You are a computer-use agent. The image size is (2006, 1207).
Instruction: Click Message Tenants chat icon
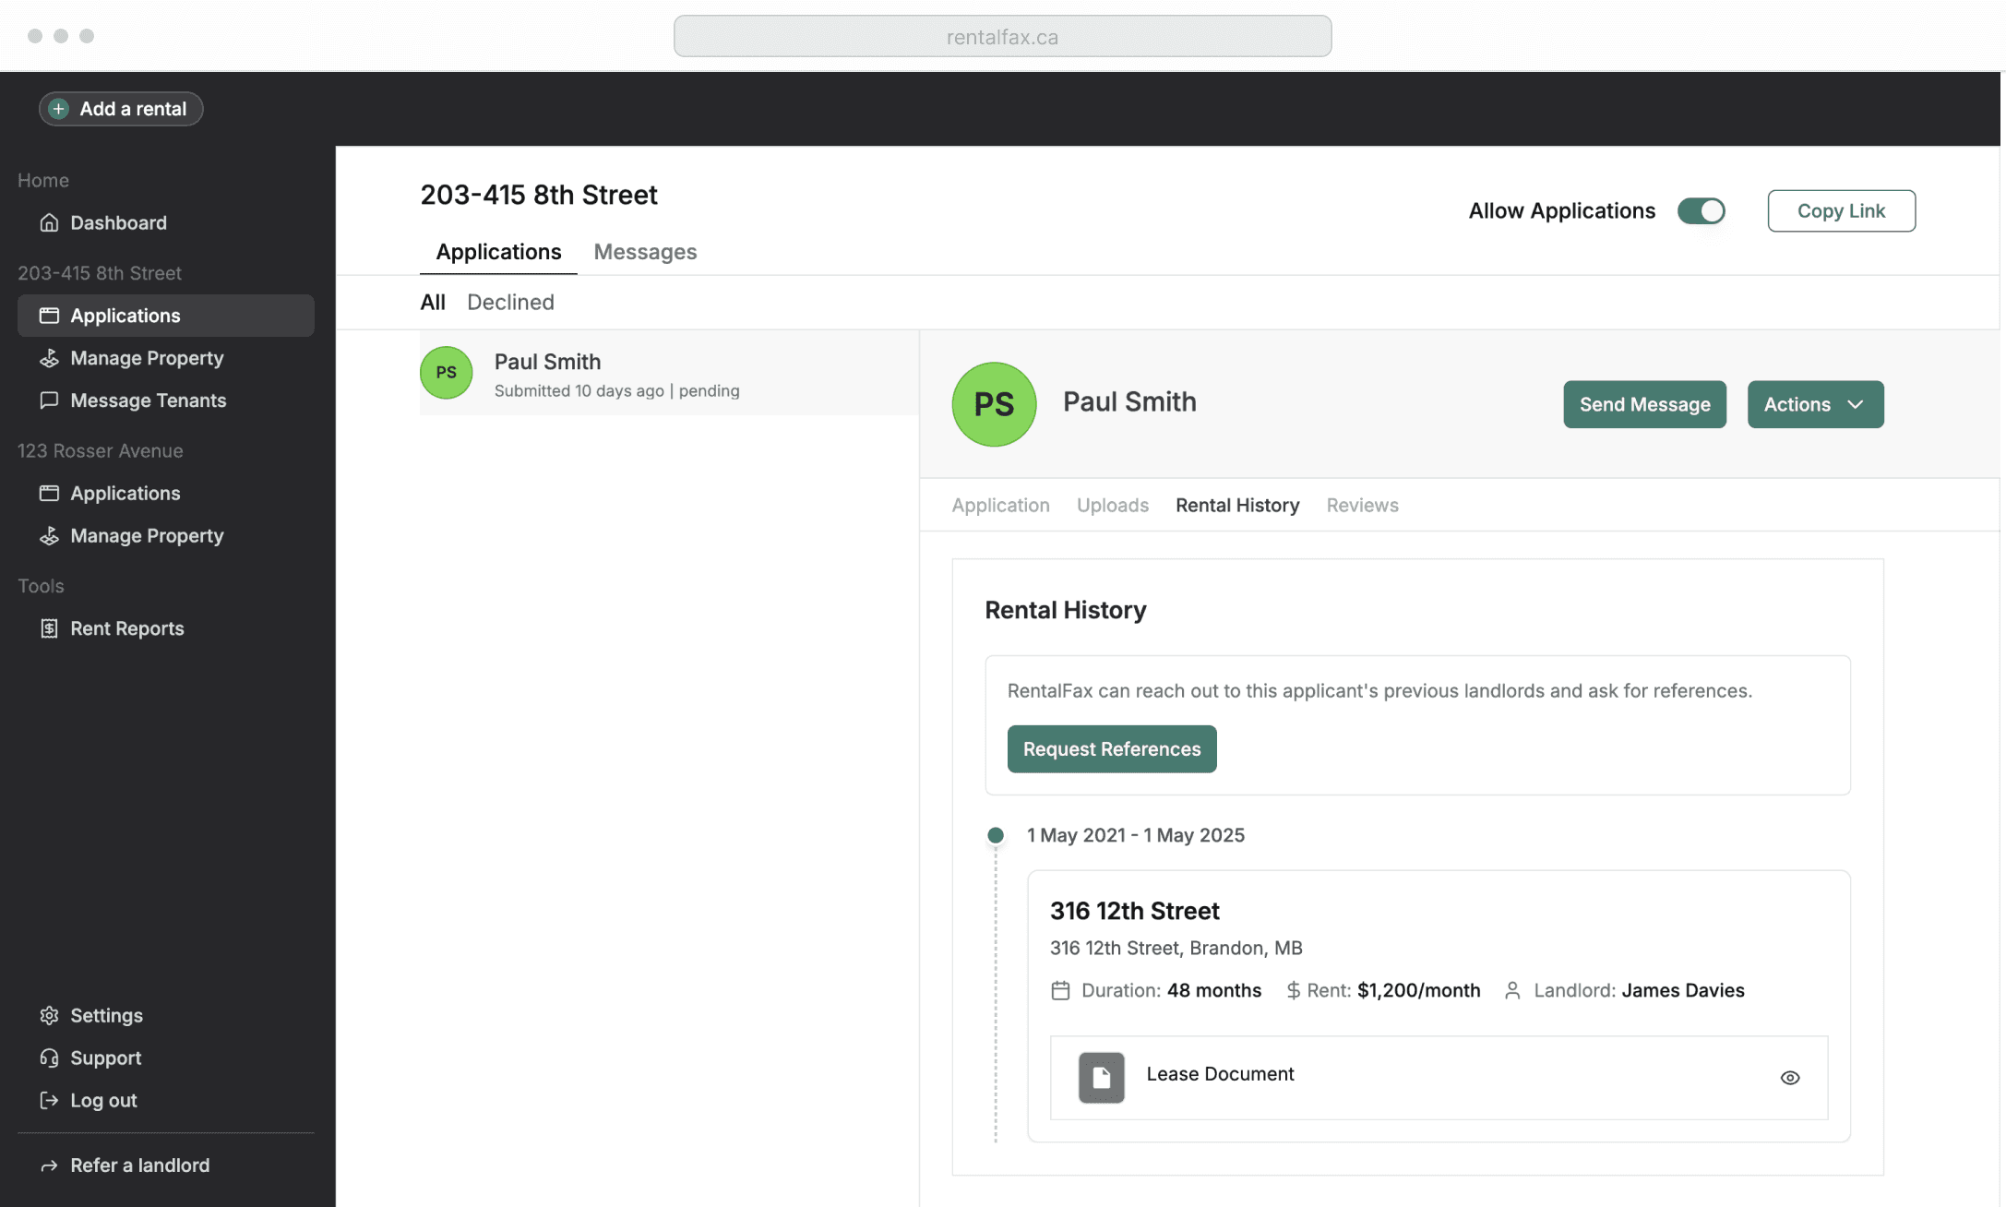tap(49, 400)
